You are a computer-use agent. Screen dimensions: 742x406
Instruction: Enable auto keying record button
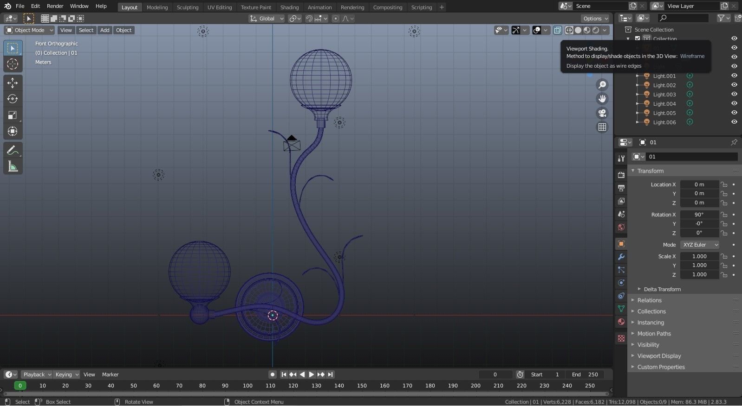pos(273,374)
